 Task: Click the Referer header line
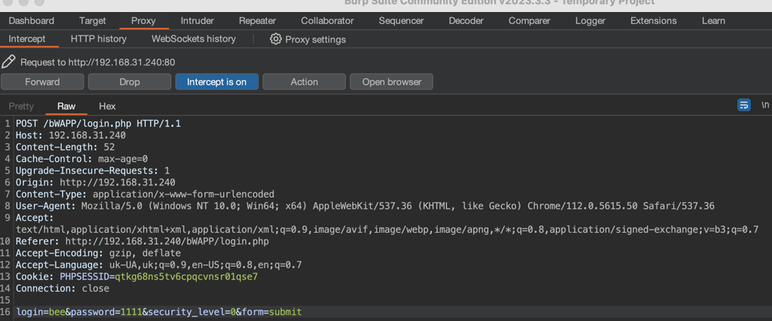tap(142, 242)
